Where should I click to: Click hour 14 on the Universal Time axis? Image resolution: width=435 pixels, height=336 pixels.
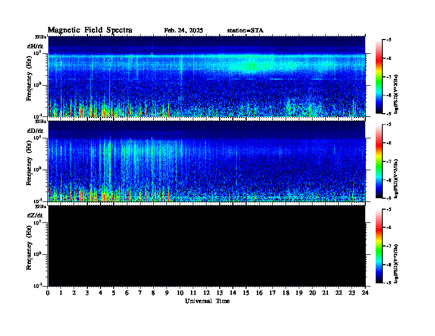point(233,293)
